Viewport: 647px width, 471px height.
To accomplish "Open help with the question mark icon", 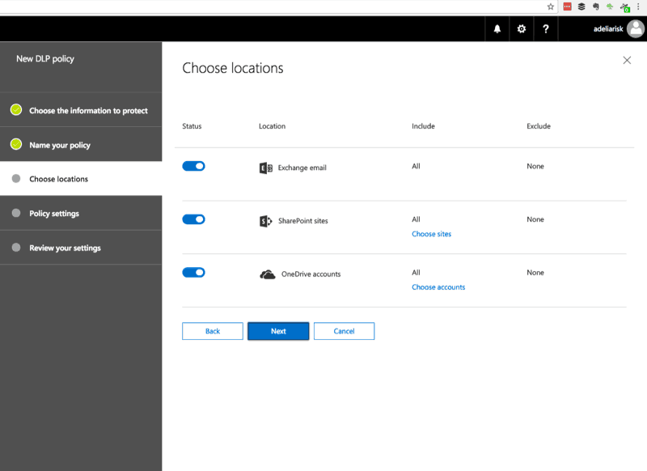I will tap(546, 28).
